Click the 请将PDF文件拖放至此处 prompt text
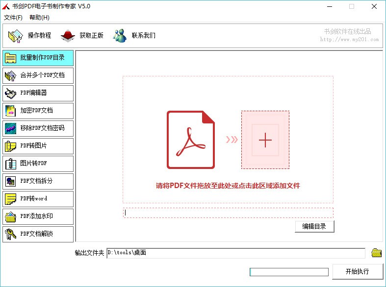386x287 pixels. click(x=228, y=186)
